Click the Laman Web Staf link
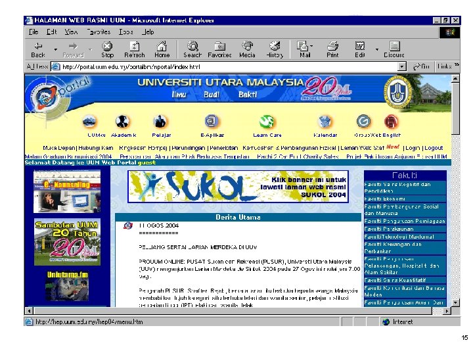The image size is (473, 355). [x=362, y=148]
